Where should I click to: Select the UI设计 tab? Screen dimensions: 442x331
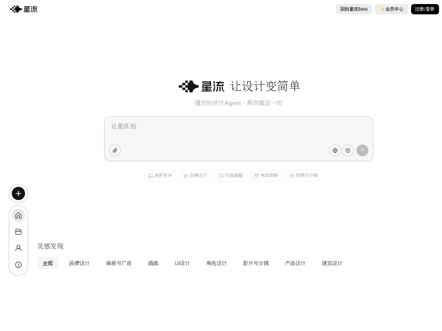coord(182,263)
